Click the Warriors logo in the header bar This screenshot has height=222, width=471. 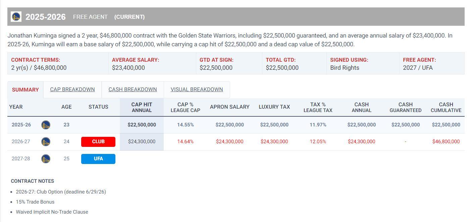pos(16,17)
